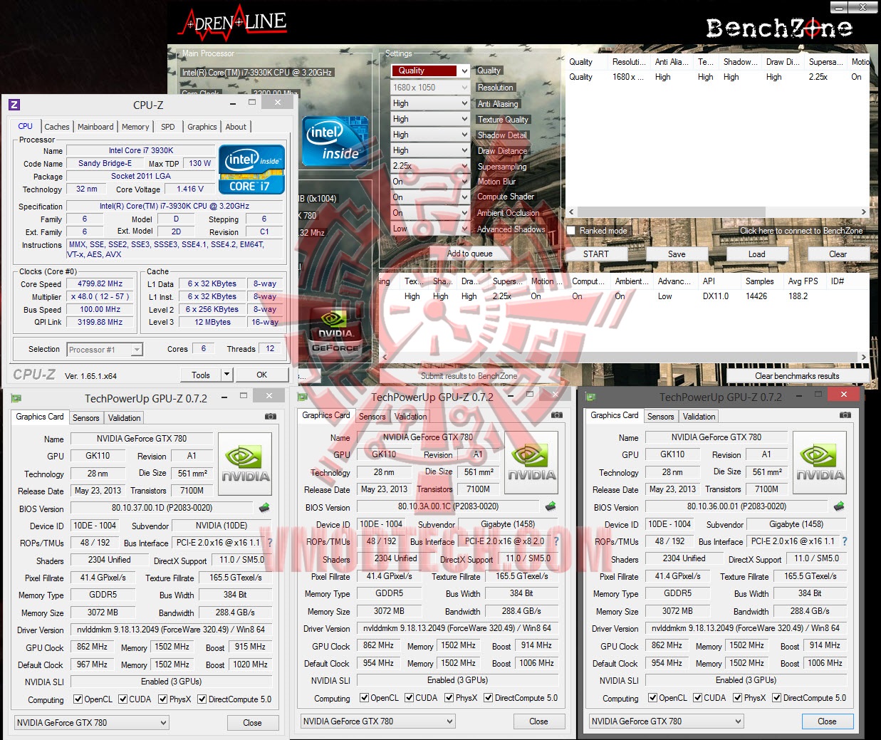Click Close button in left GPU-Z
The image size is (881, 740).
(x=252, y=722)
